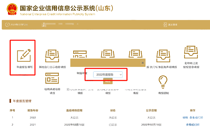Click 编辑 link in the 2022 row
The width and height of the screenshot is (210, 128).
point(185,118)
